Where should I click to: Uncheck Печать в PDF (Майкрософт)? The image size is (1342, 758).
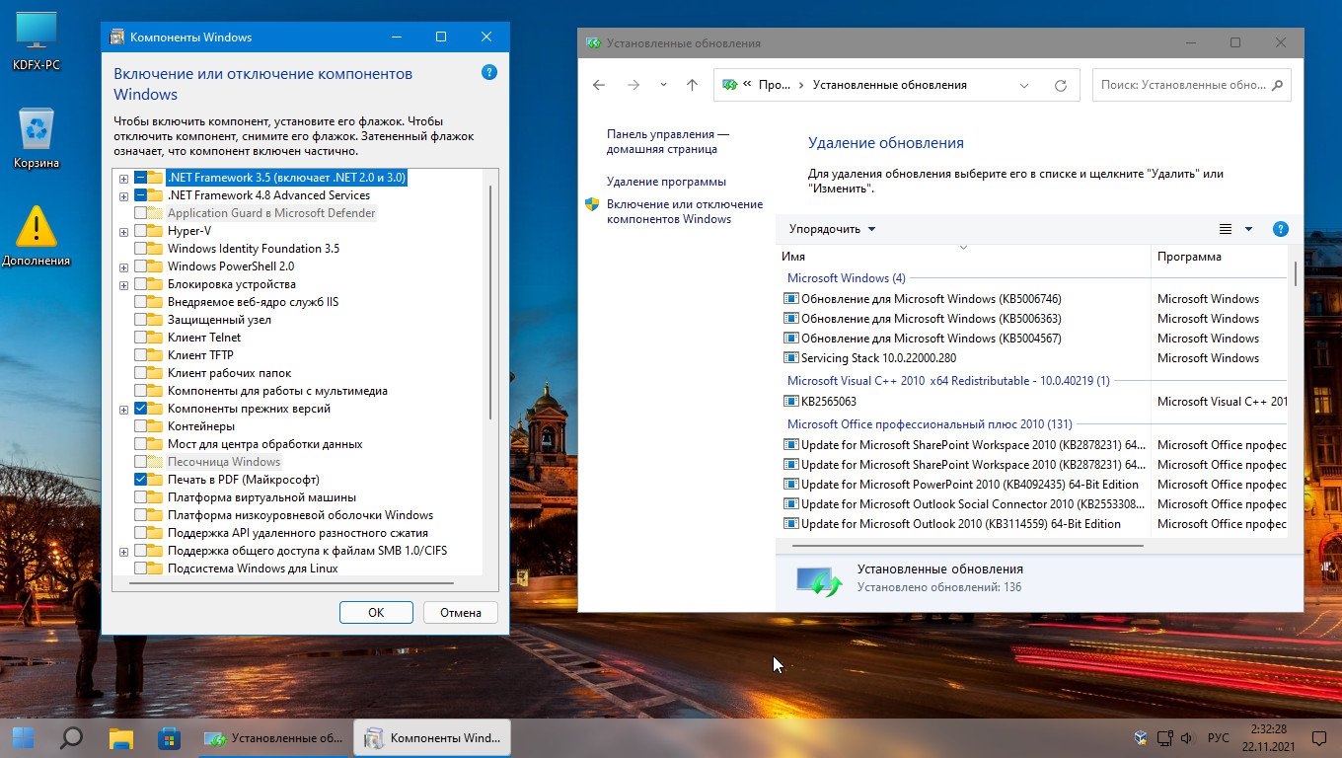[x=141, y=480]
